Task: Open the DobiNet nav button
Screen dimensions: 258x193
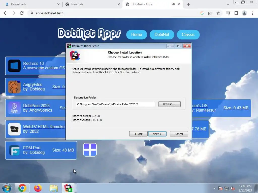Action: 162,35
